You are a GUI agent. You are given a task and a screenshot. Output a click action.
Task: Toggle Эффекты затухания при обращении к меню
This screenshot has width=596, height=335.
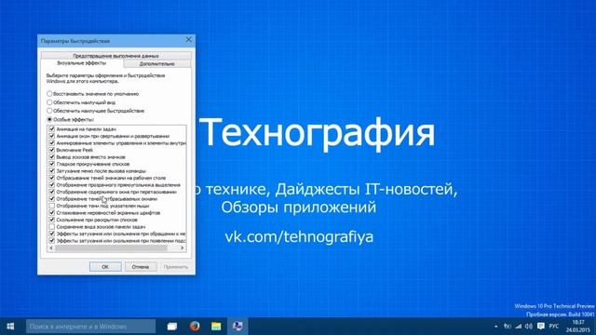[x=52, y=234]
